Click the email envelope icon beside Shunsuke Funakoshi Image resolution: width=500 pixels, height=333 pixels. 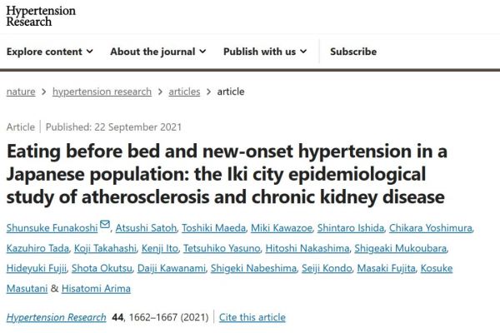(x=105, y=224)
